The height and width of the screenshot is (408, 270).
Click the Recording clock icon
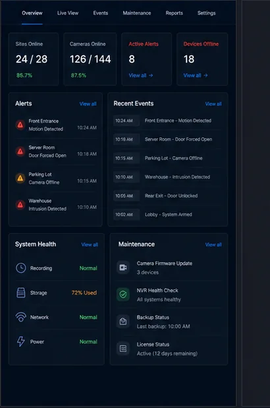coord(21,268)
